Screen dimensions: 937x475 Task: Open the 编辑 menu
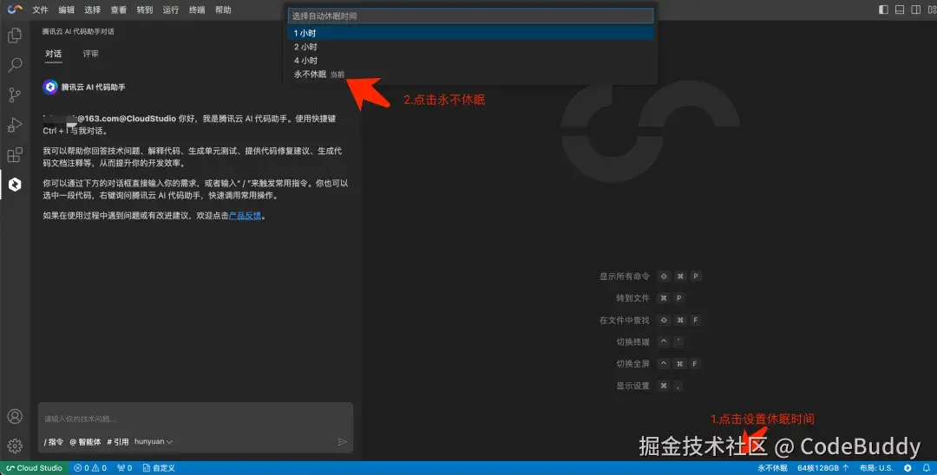66,10
